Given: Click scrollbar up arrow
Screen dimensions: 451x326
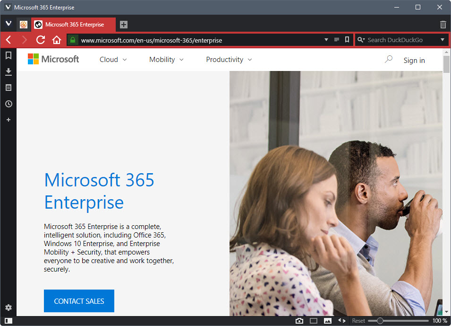Looking at the screenshot, I should click(x=446, y=52).
